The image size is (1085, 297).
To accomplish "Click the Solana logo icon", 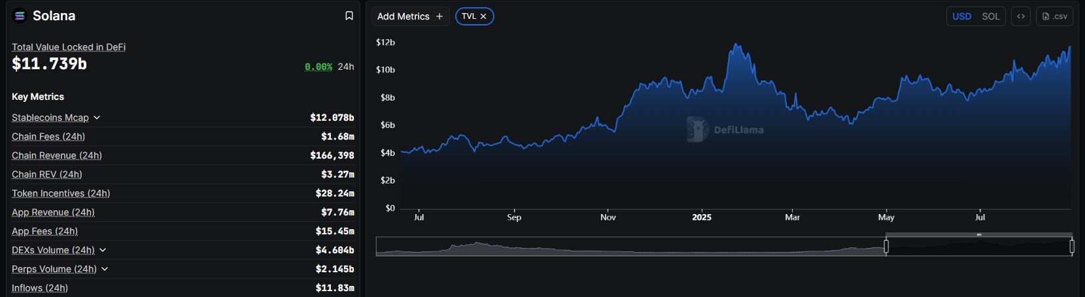I will 20,16.
